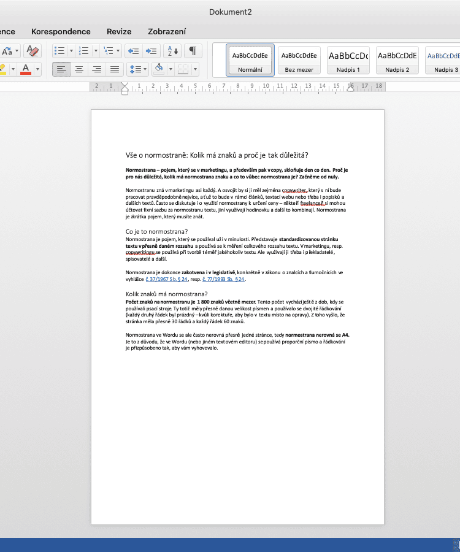The image size is (460, 552).
Task: Click the Clear Formatting eraser icon
Action: [x=32, y=50]
